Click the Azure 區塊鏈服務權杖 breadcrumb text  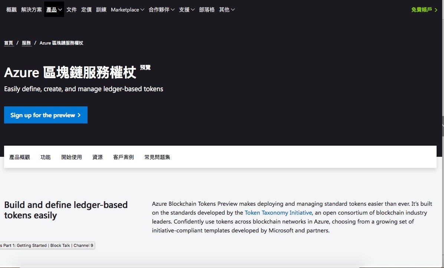[x=61, y=43]
